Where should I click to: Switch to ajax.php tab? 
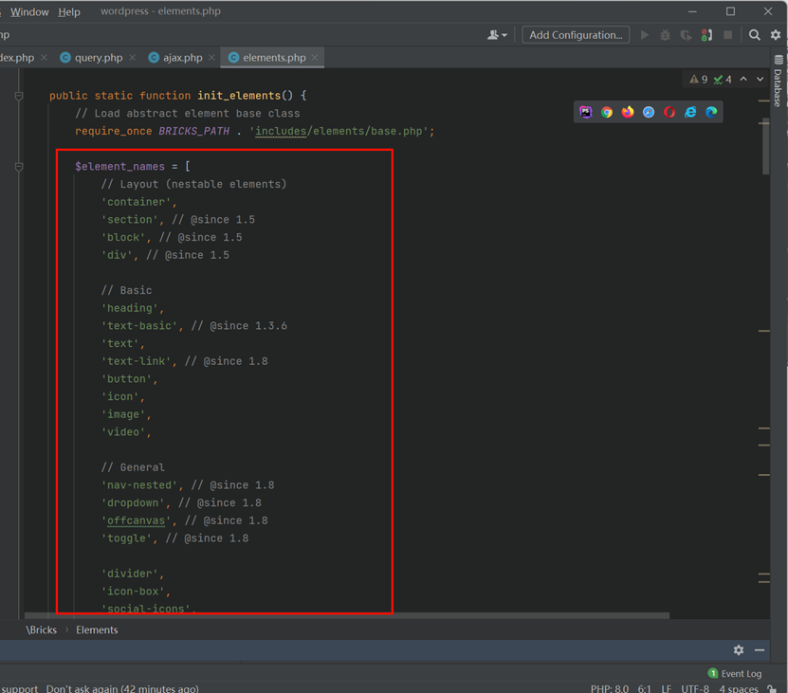coord(182,57)
